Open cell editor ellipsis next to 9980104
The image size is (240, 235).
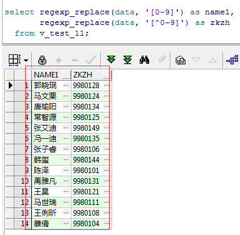tap(107, 223)
